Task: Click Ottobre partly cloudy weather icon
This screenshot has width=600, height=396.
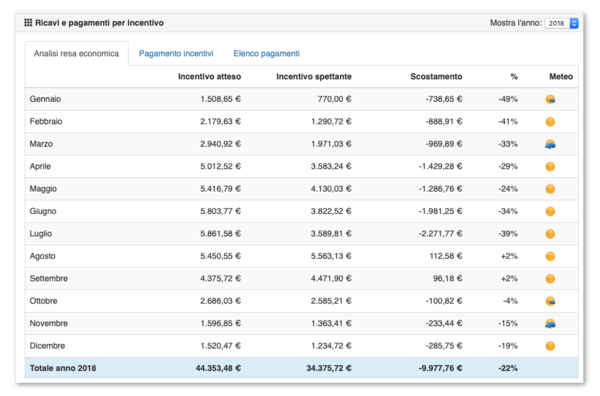Action: pos(550,301)
